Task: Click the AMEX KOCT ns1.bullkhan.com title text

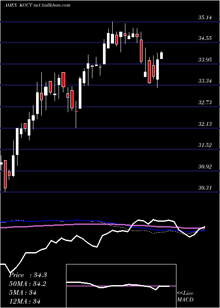Action: point(37,5)
